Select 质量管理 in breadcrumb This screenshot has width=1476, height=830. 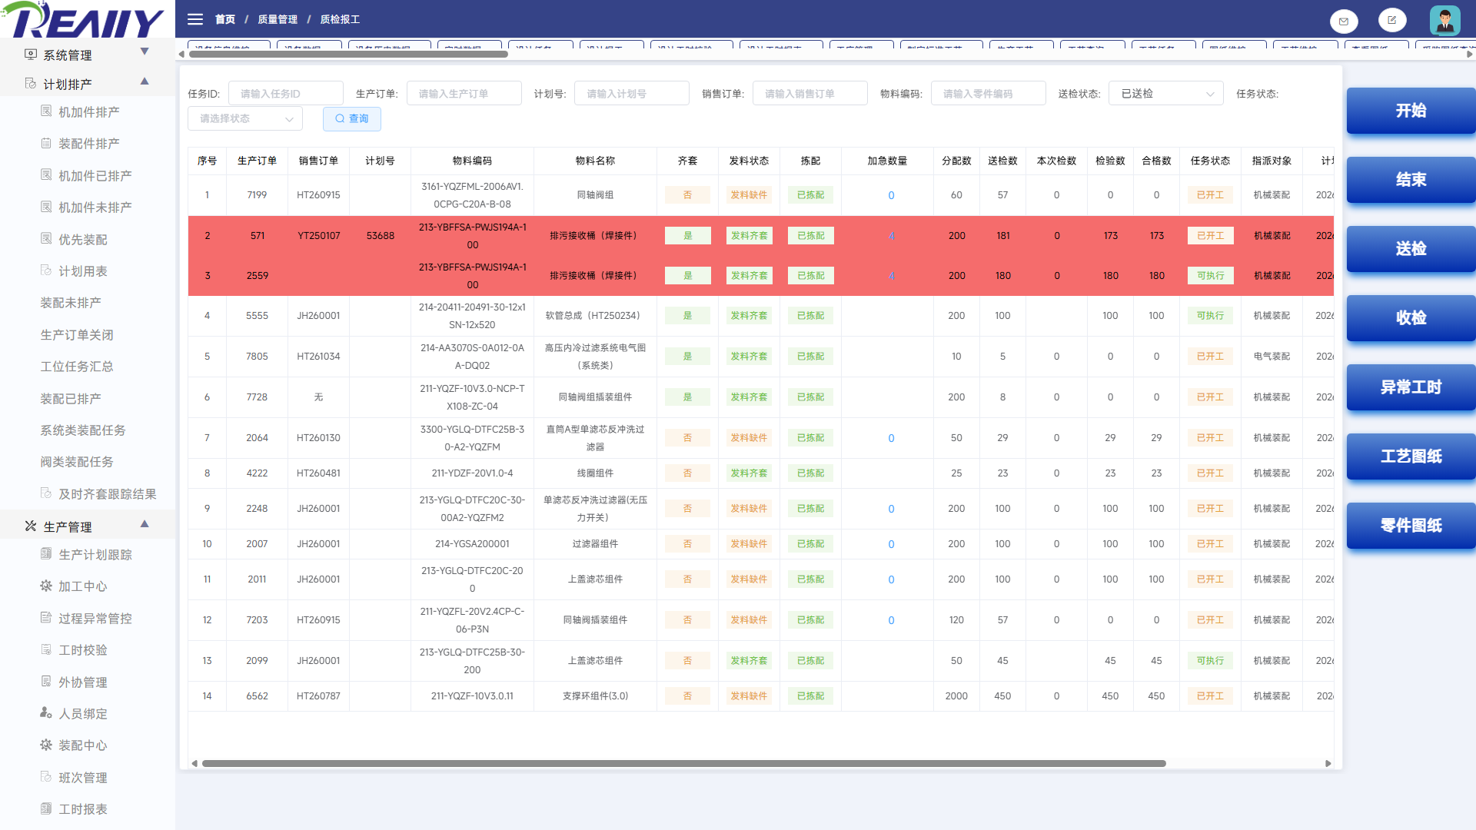(278, 19)
